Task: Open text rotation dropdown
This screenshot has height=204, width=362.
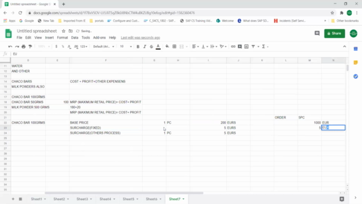Action: (x=223, y=46)
